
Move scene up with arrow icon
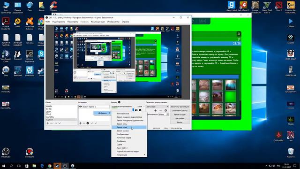(x=56, y=123)
